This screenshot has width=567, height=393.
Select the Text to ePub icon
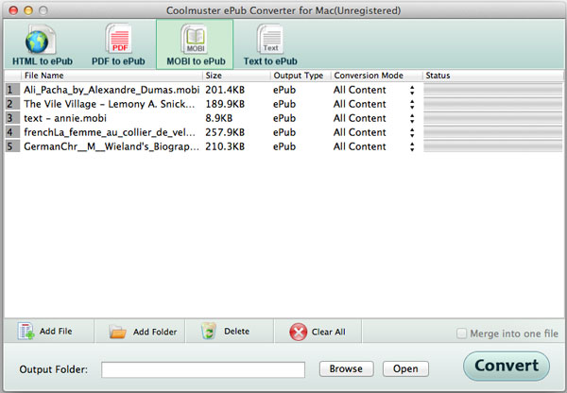coord(270,39)
